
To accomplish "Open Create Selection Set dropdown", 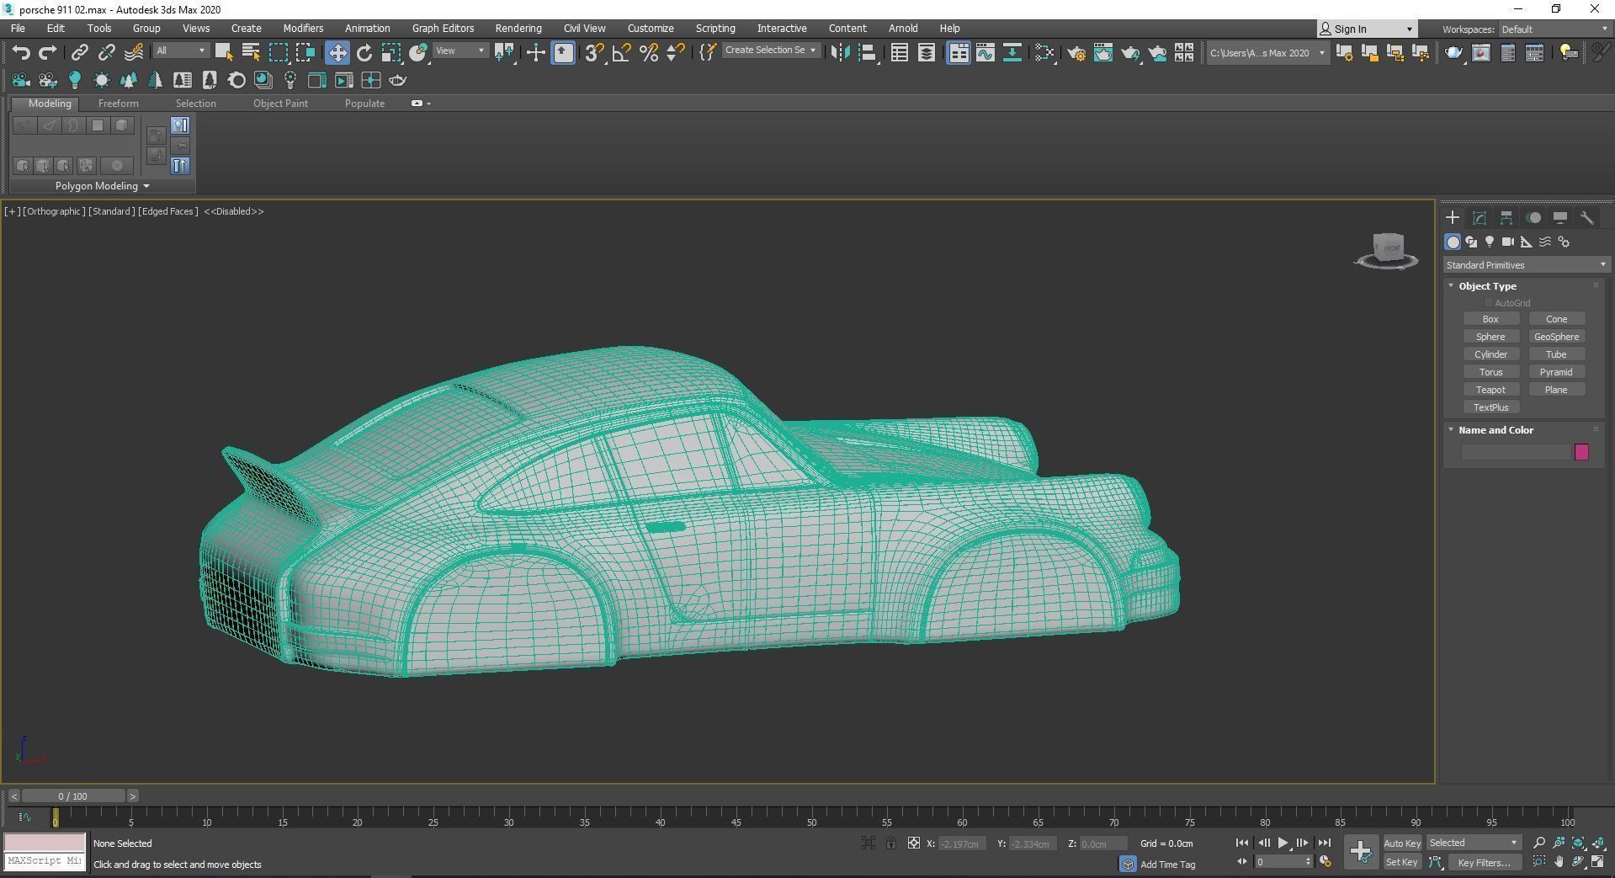I will [770, 51].
